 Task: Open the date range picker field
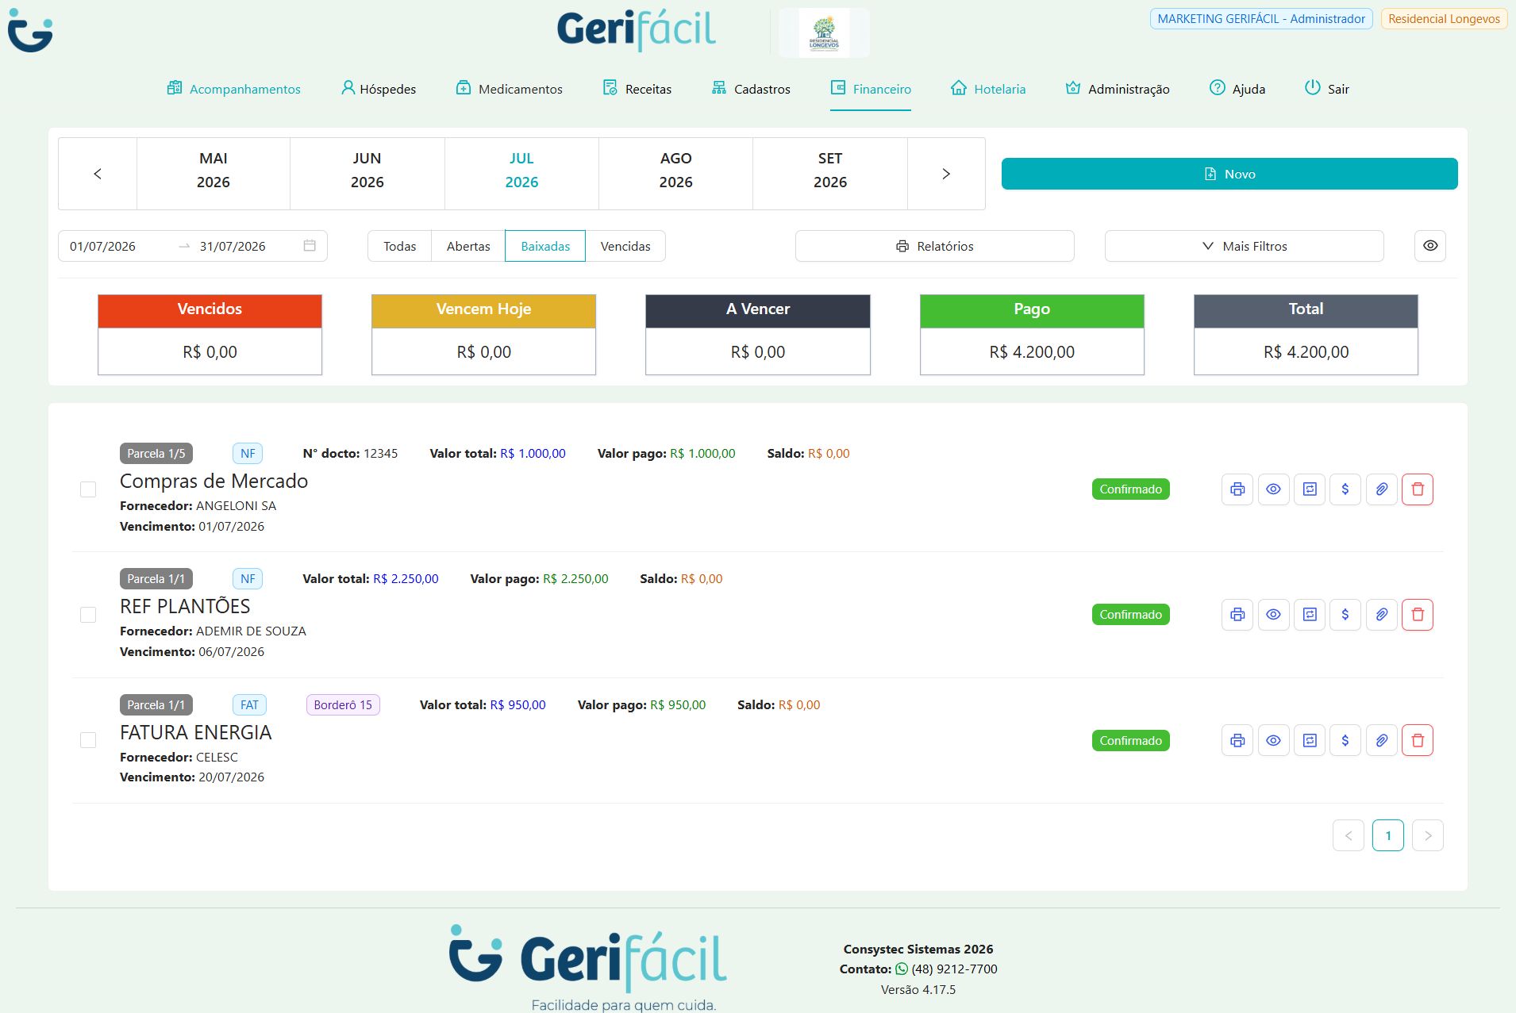(x=193, y=246)
